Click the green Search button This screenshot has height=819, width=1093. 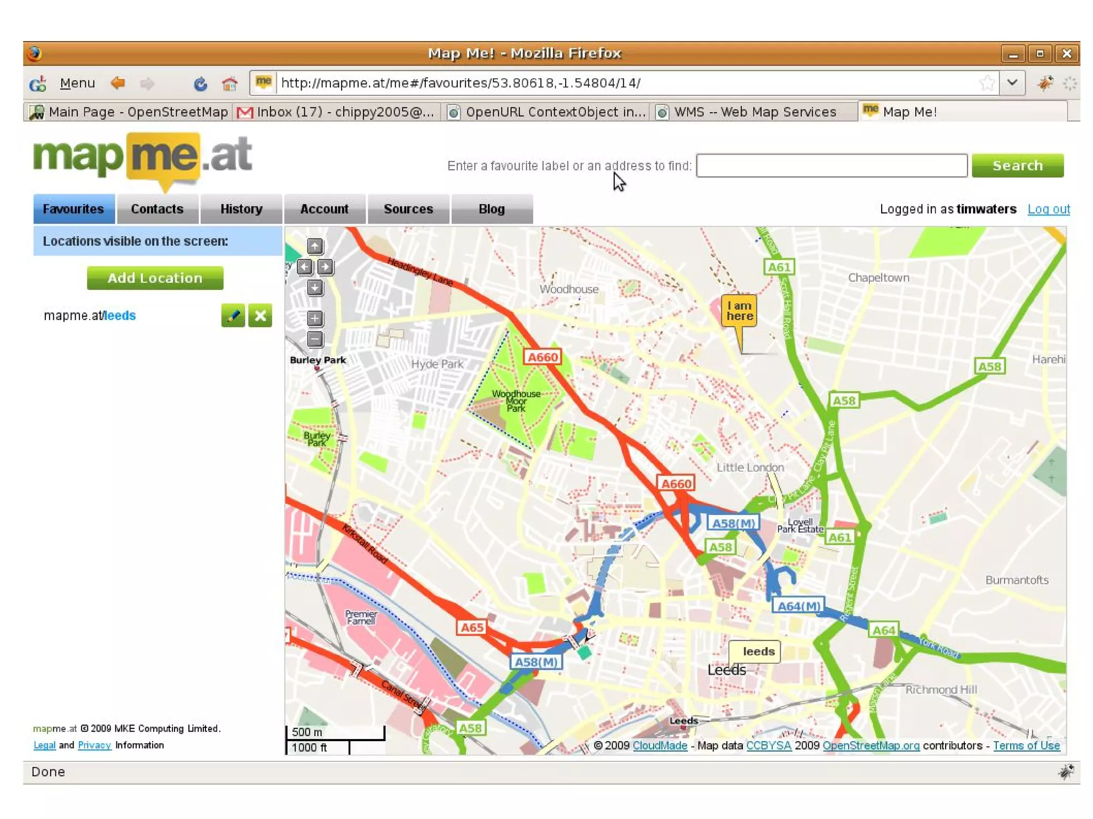[x=1017, y=165]
